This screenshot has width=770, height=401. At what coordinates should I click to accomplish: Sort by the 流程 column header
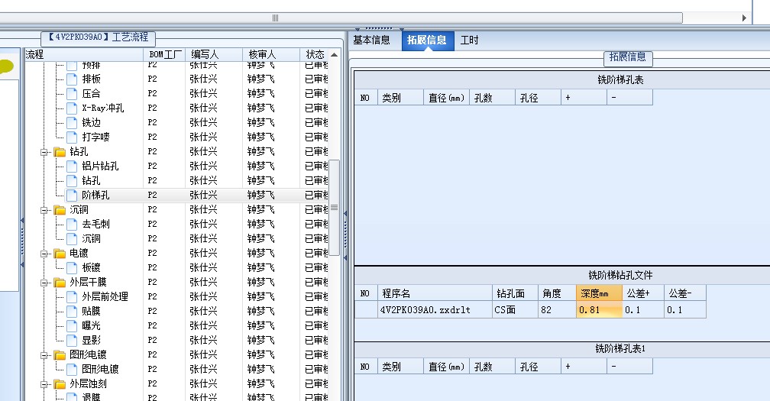(x=84, y=54)
